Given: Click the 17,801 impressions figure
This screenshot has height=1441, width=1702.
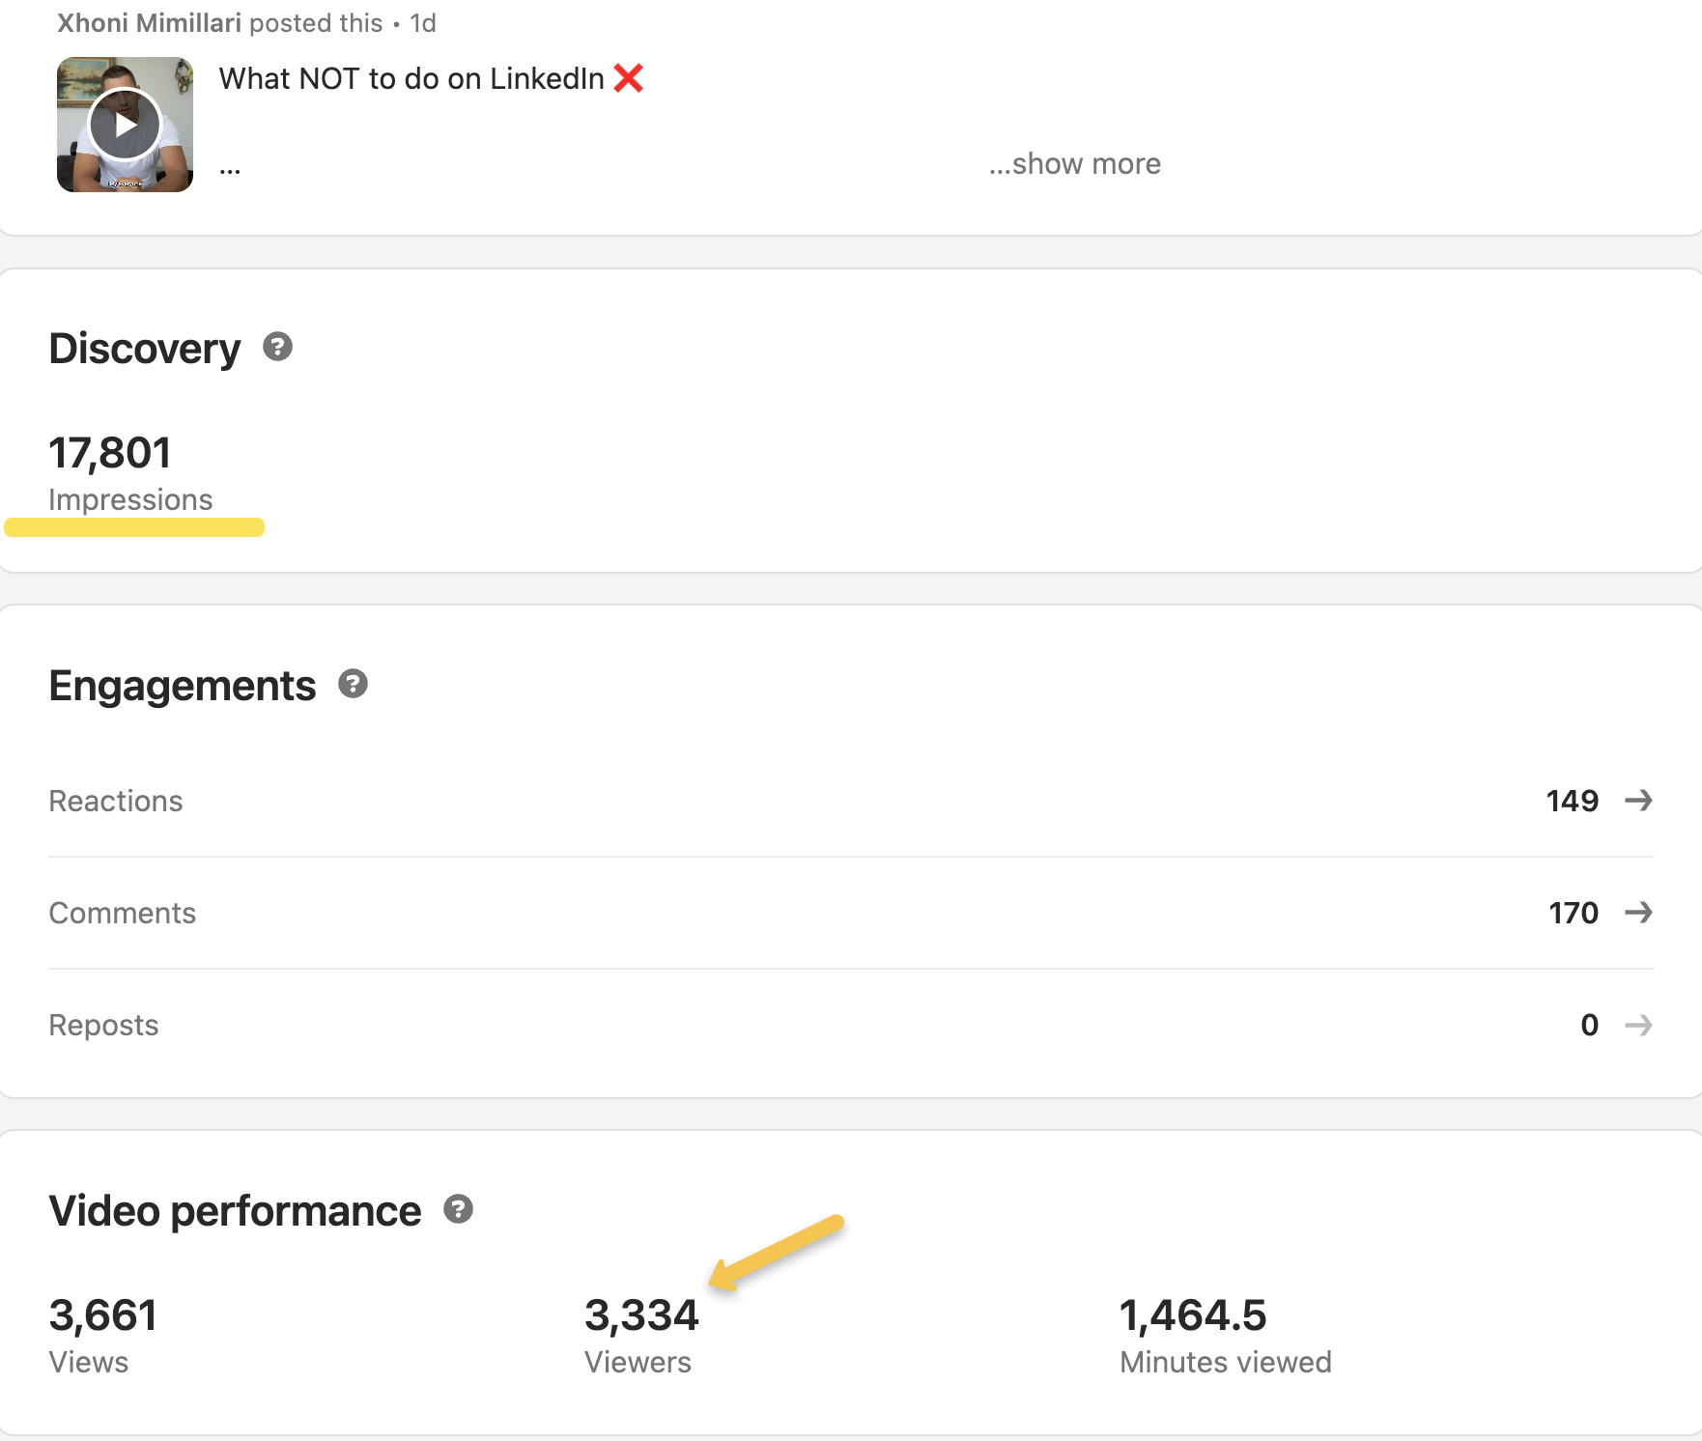Looking at the screenshot, I should tap(110, 453).
